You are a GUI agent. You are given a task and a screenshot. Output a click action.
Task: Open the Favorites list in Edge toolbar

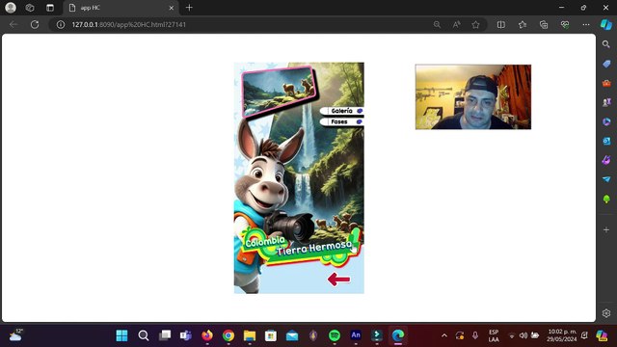tap(523, 24)
